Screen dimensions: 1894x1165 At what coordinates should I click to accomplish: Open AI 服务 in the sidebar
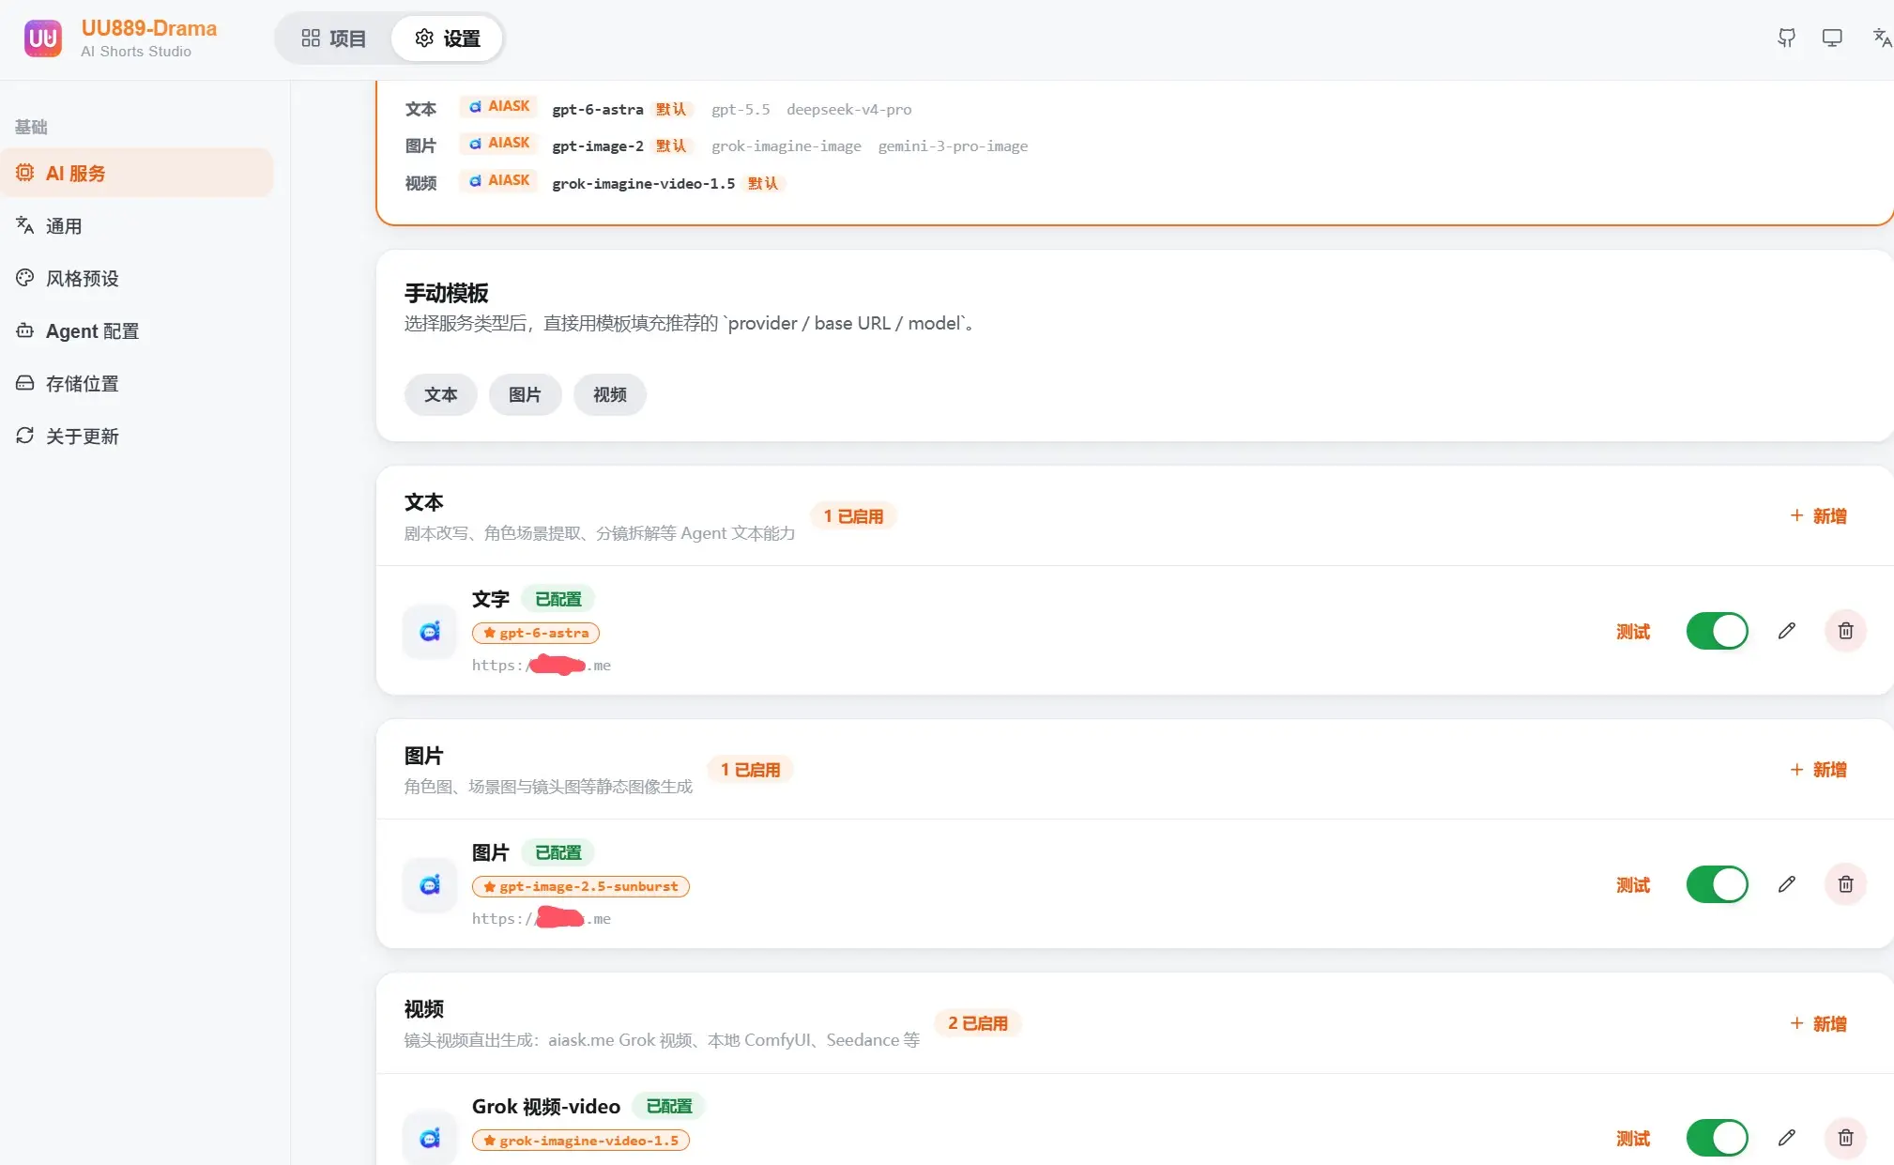(137, 174)
